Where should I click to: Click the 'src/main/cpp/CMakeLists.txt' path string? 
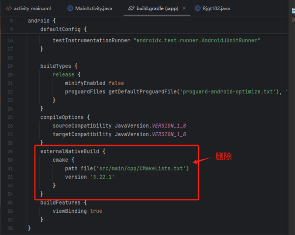141,169
